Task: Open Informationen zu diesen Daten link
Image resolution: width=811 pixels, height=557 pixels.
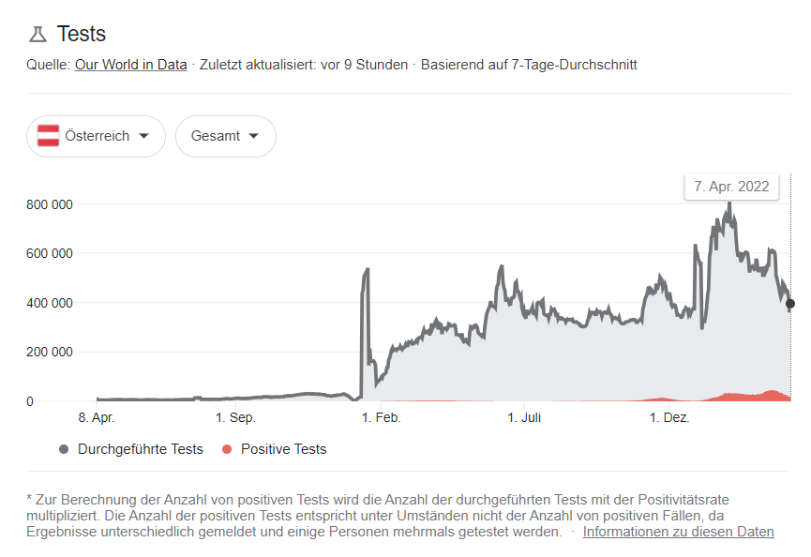Action: coord(678,532)
